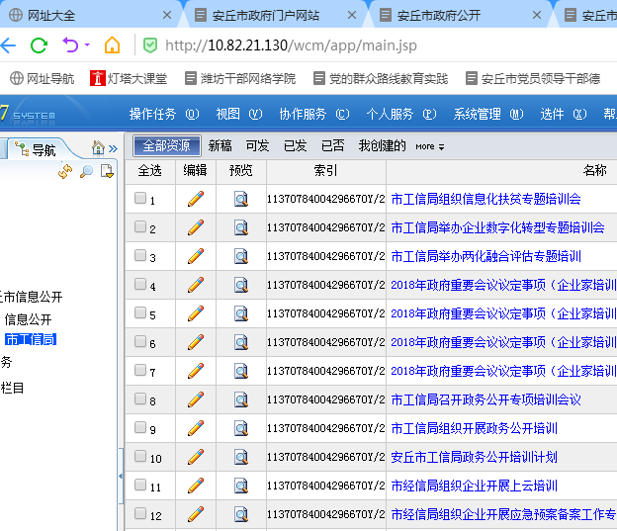Viewport: 617px width, 531px height.
Task: Open the 网址导航 bookmark
Action: click(42, 78)
